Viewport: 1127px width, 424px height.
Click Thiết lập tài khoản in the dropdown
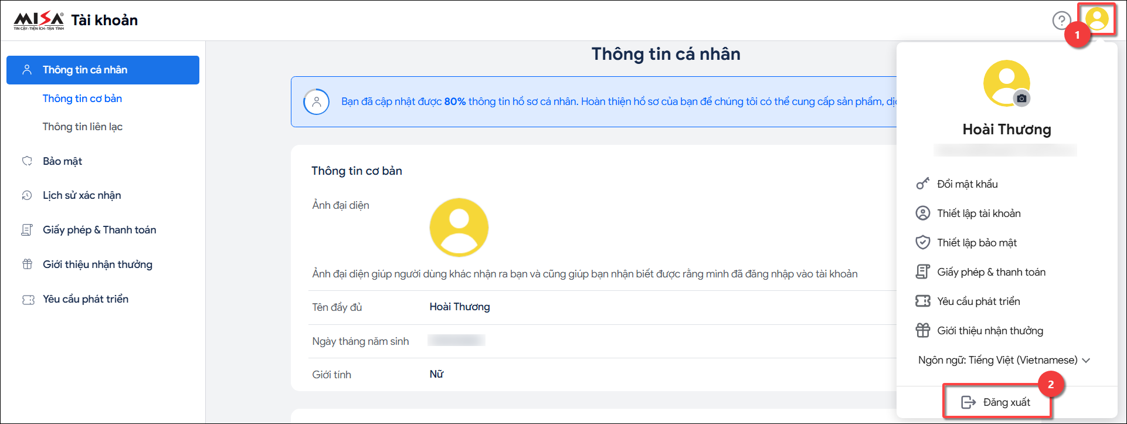click(979, 213)
